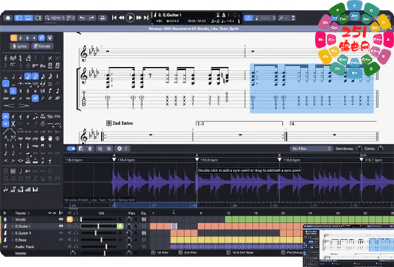Unmute the Vocals track
This screenshot has height=267, width=394.
pyautogui.click(x=70, y=219)
